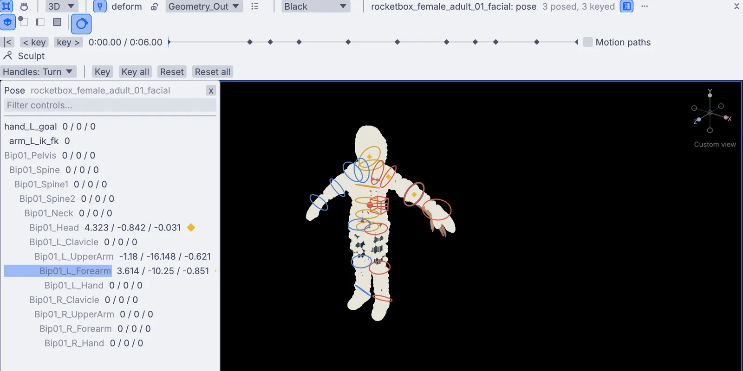
Task: Click the Y axis handle on view gizmo
Action: [710, 95]
